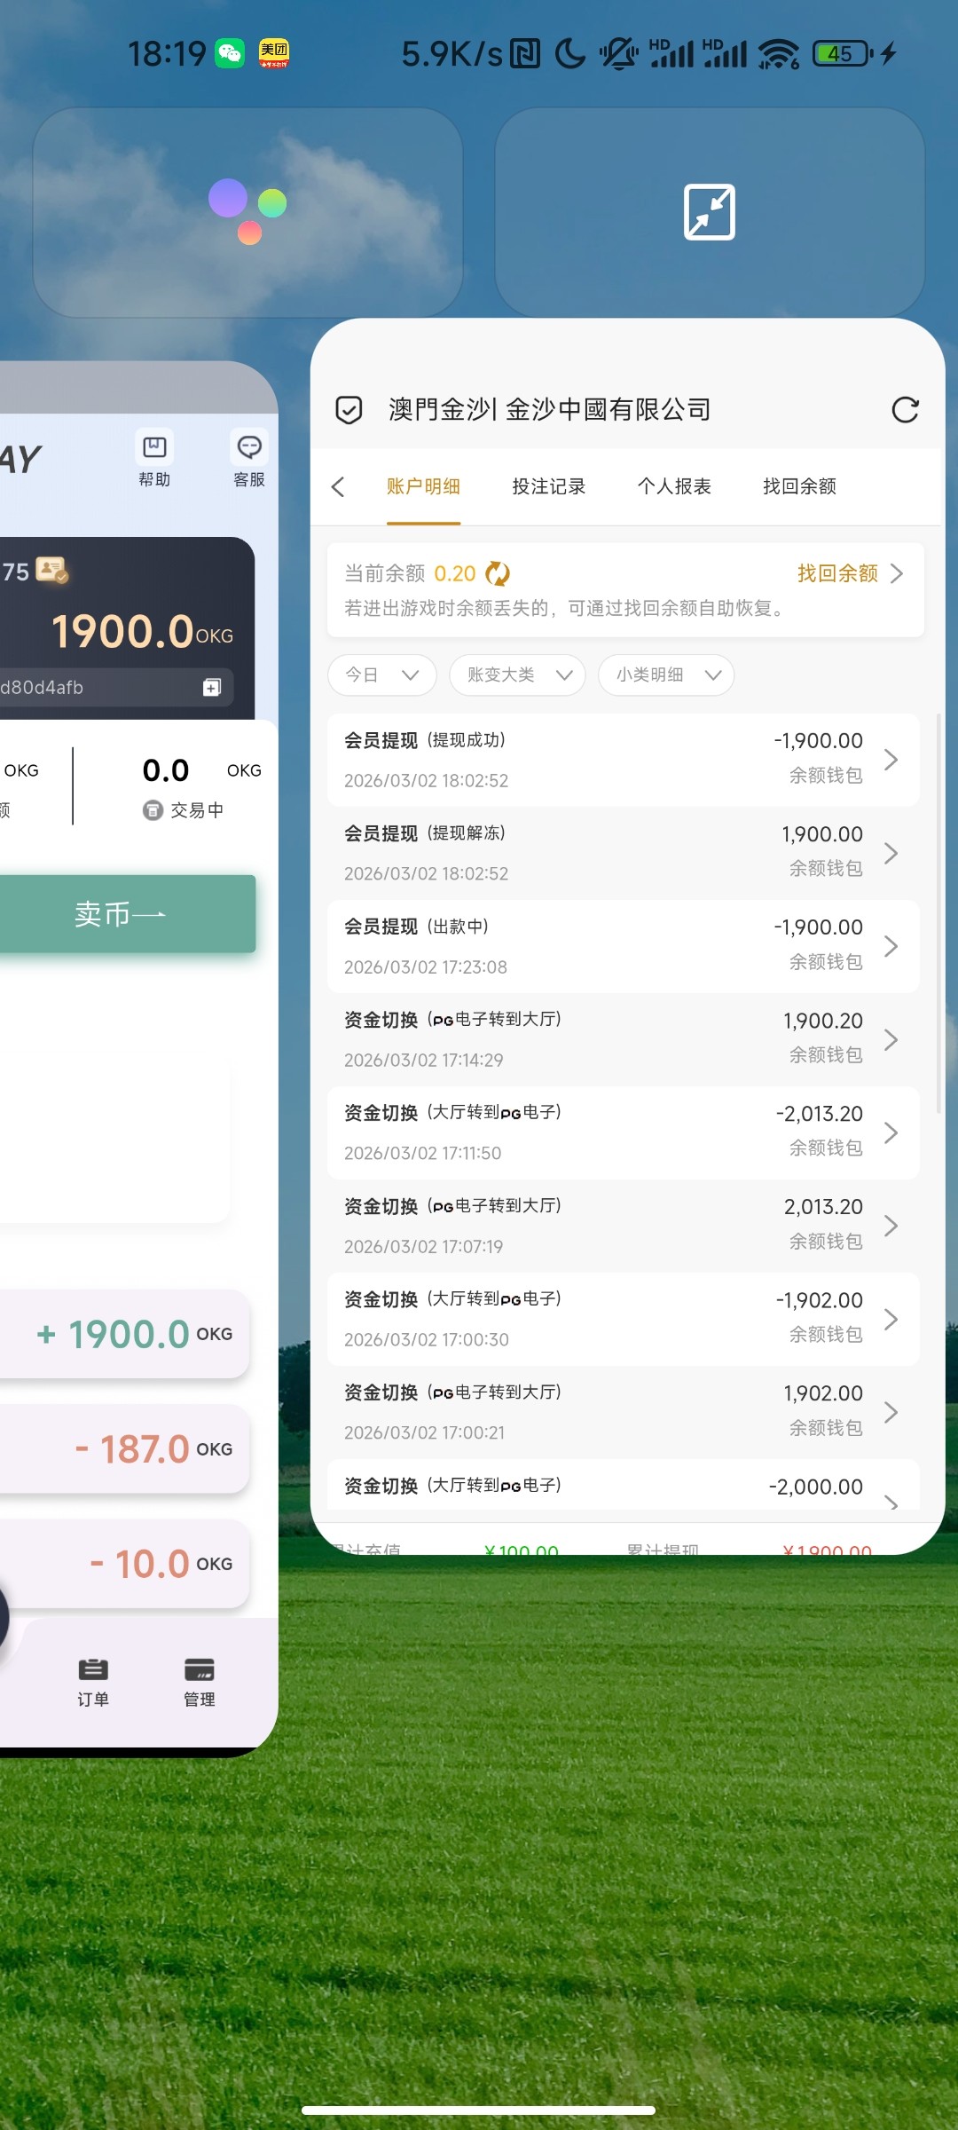Viewport: 958px width, 2130px height.
Task: Tap the copy icon beside wallet address
Action: (212, 688)
